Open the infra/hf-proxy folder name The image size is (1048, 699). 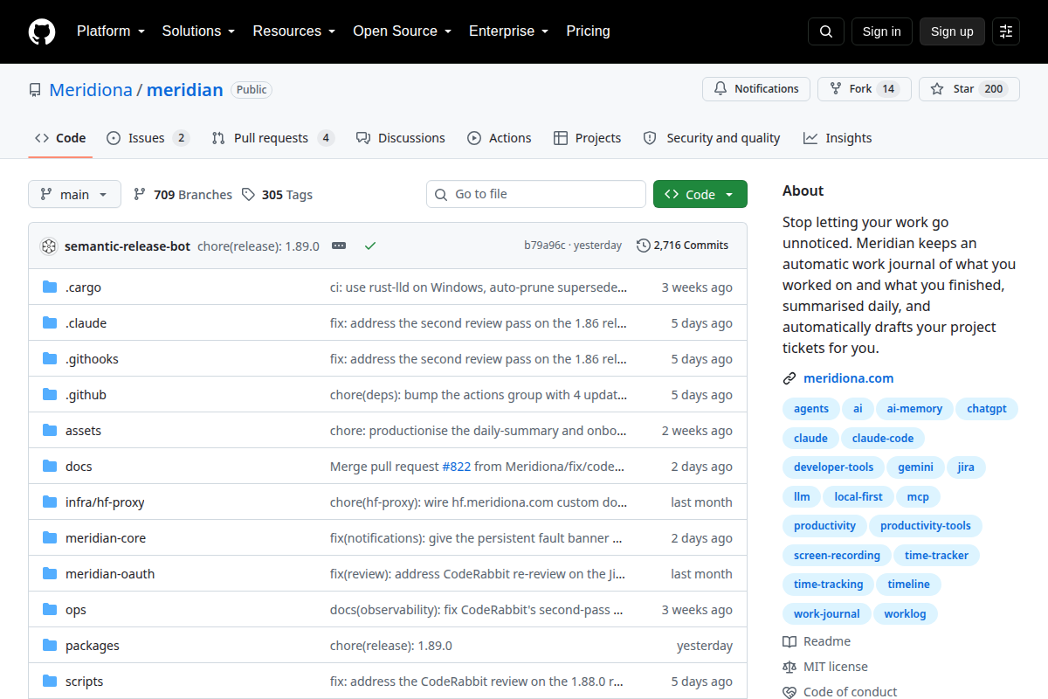(x=105, y=502)
